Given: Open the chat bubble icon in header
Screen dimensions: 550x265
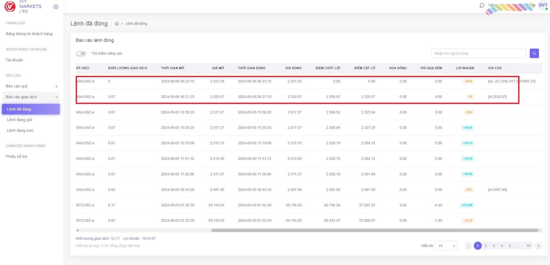Looking at the screenshot, I should click(482, 6).
